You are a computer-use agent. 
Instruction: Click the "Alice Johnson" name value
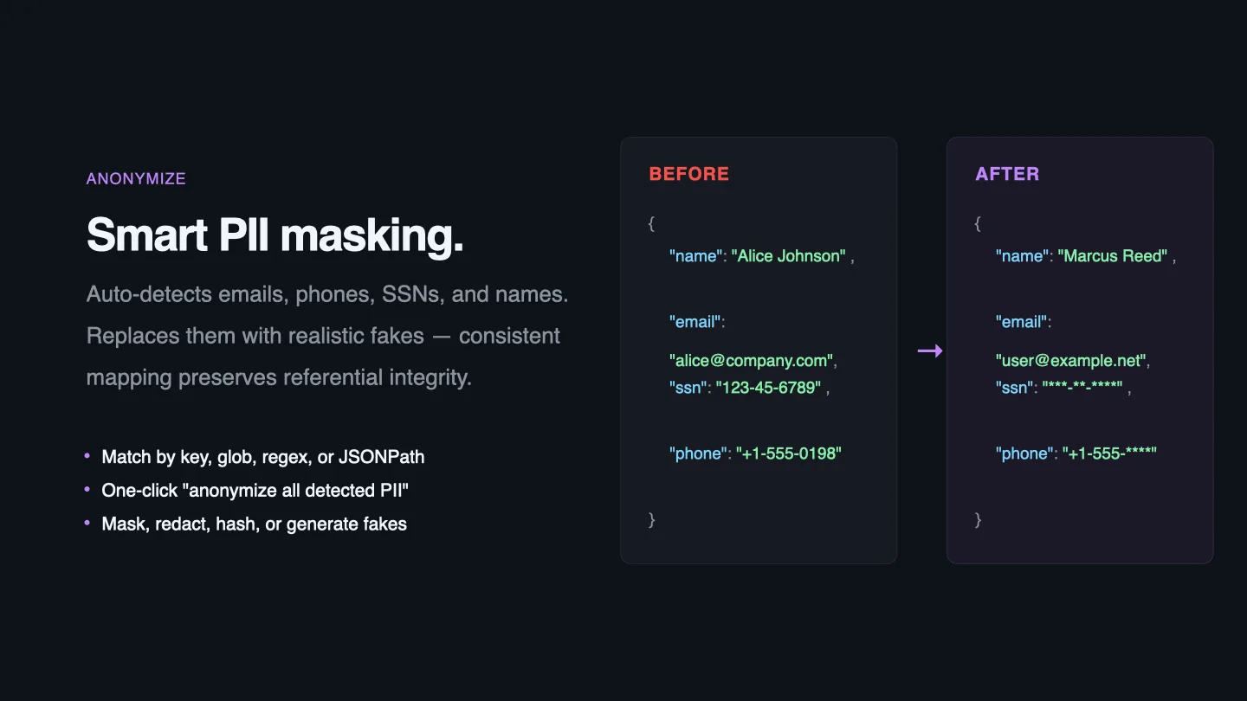click(x=788, y=256)
